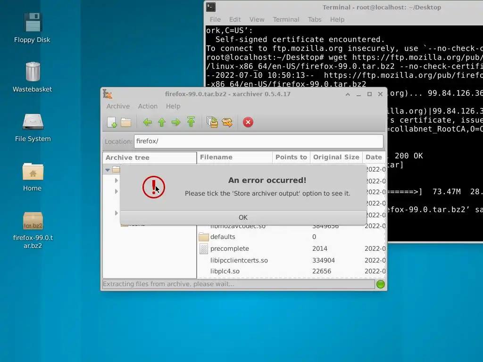
Task: Click the green status indicator light
Action: [x=381, y=284]
